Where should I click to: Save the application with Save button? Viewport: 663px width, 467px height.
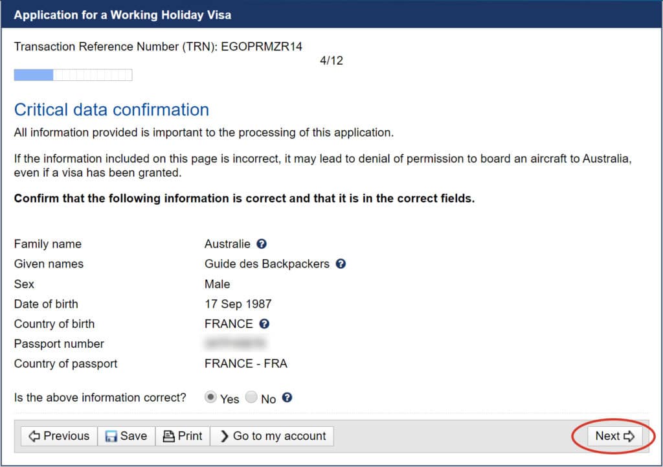click(126, 436)
